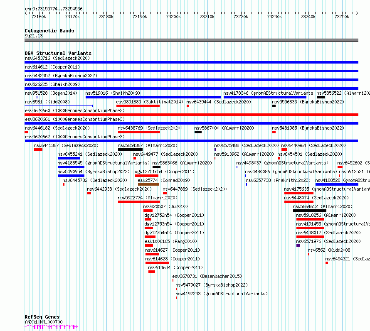Click the esv3891683 (Suktitipat2014) red bar

(x=138, y=106)
